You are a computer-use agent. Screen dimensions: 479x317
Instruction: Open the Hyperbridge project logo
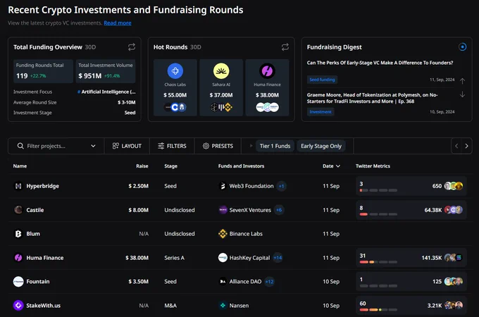(x=18, y=186)
